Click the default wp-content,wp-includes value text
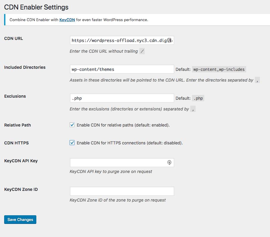The image size is (270, 237). point(218,69)
